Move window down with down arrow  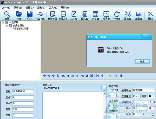tap(58, 76)
